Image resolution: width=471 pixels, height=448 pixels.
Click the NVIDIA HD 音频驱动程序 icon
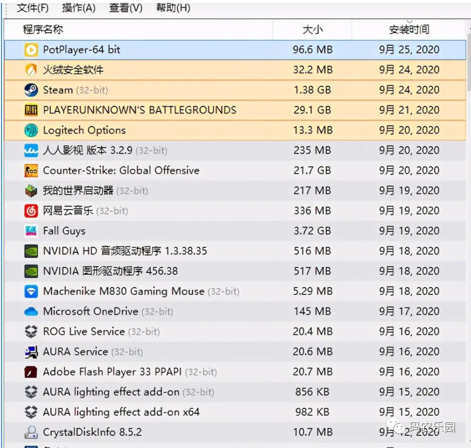pos(31,251)
